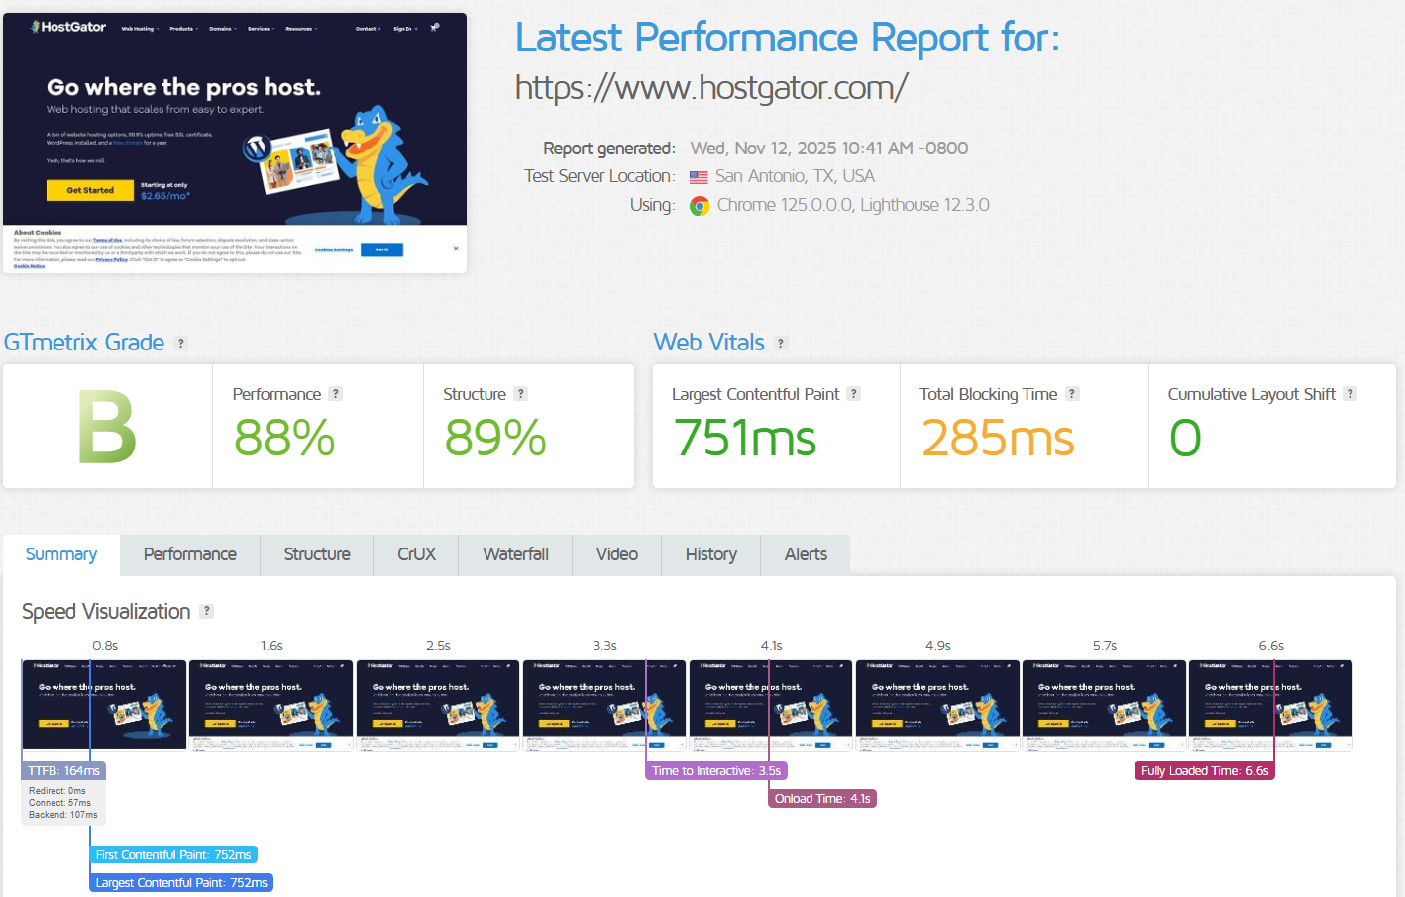Click the 751ms LCP value
The width and height of the screenshot is (1405, 897).
click(745, 438)
